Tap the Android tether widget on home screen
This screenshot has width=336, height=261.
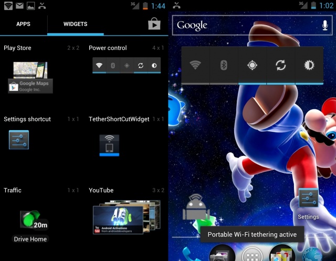[196, 207]
